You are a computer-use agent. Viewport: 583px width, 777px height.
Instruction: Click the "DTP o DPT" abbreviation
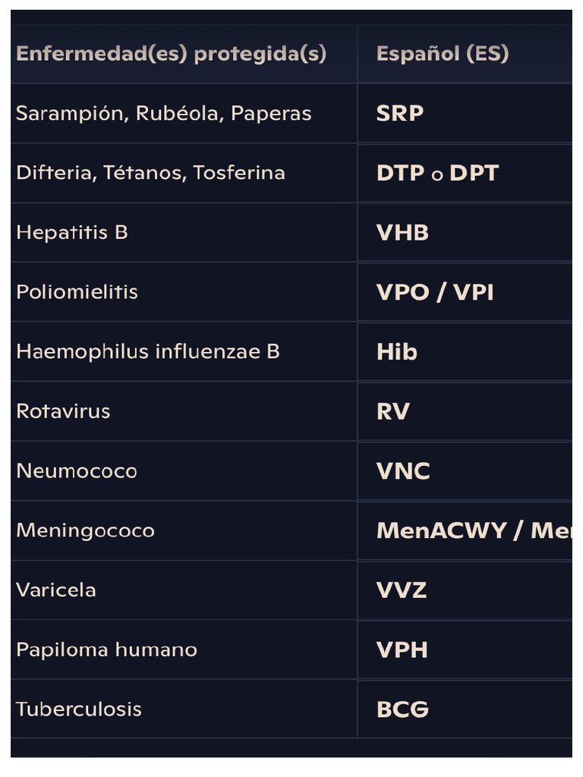[437, 173]
